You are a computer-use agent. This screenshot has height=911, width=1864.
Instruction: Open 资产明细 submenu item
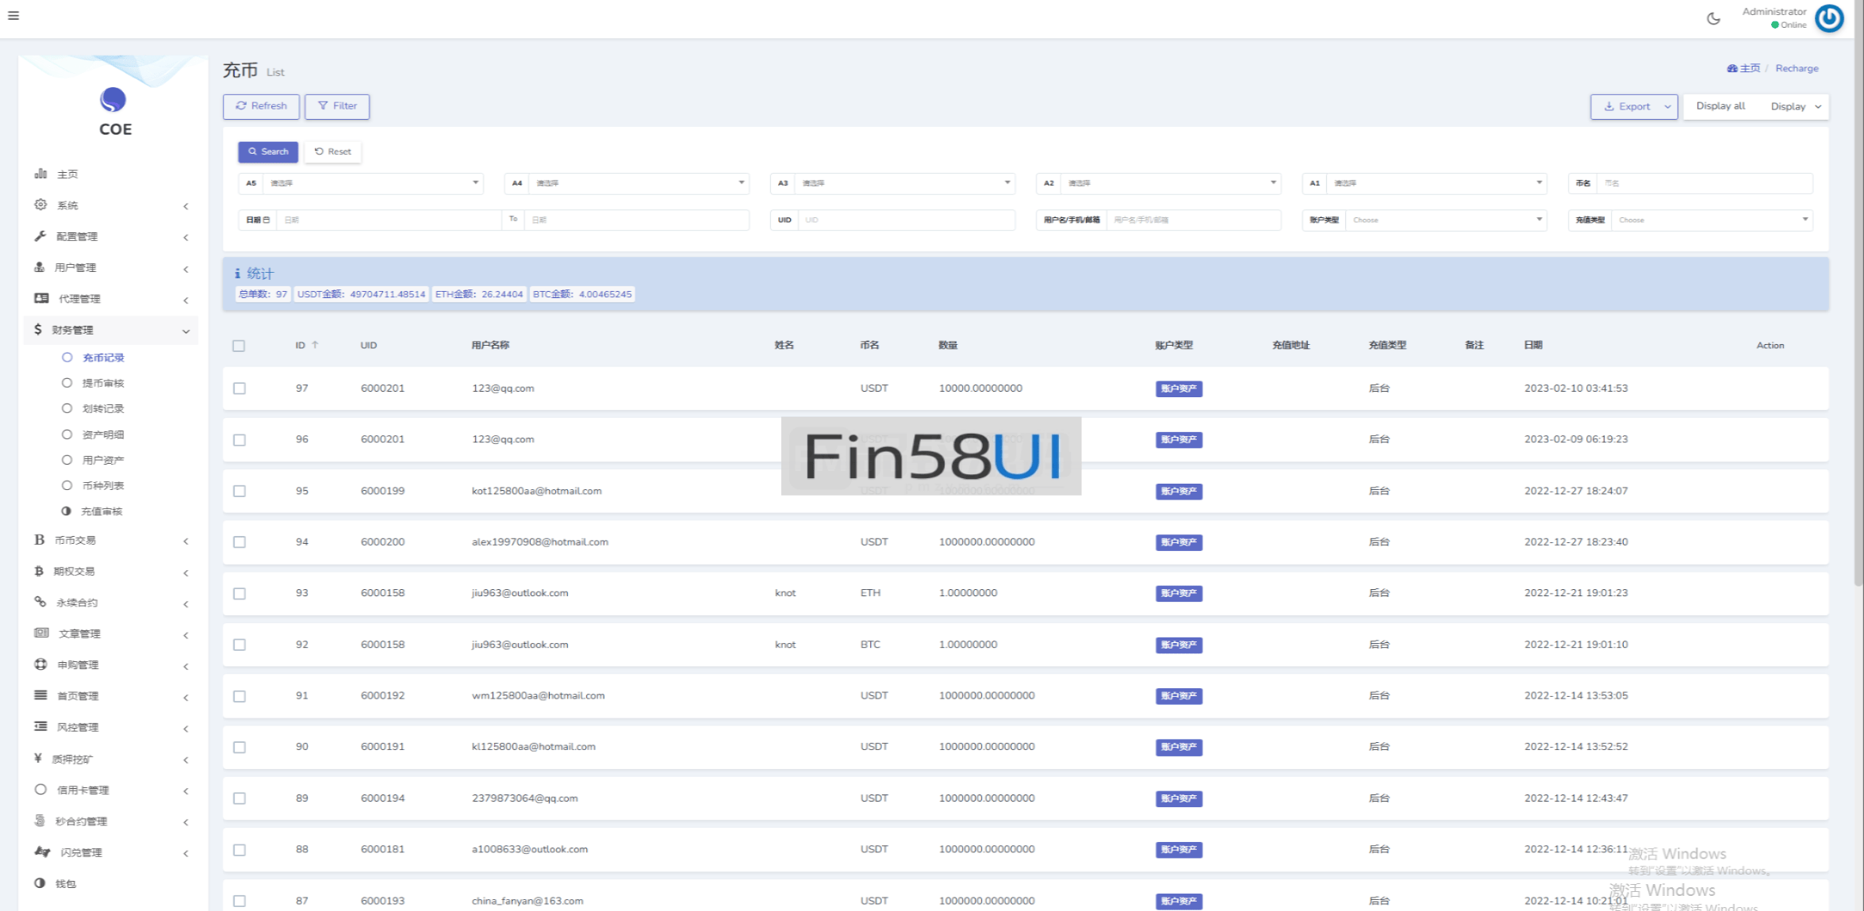click(x=103, y=434)
